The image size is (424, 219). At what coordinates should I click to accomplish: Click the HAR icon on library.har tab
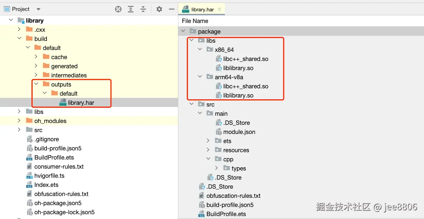[186, 9]
